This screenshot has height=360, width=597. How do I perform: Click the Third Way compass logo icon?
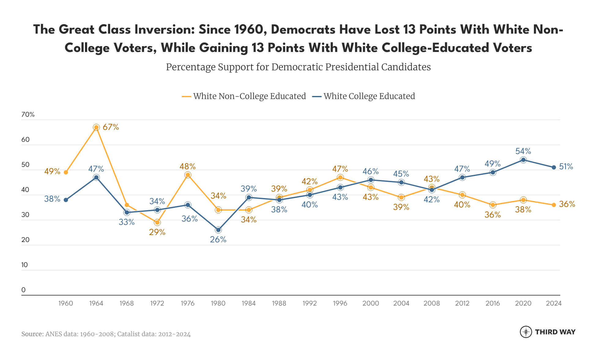526,332
